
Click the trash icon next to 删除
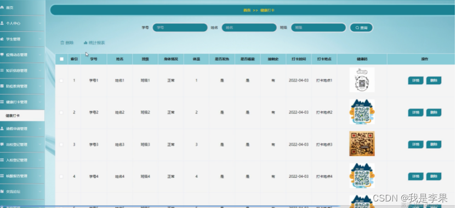click(x=62, y=43)
